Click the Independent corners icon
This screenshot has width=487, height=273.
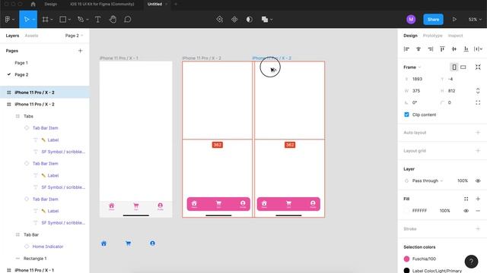pos(478,102)
